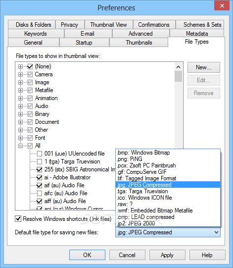Viewport: 233px width, 268px height.
Task: Click the Remove button
Action: click(204, 93)
